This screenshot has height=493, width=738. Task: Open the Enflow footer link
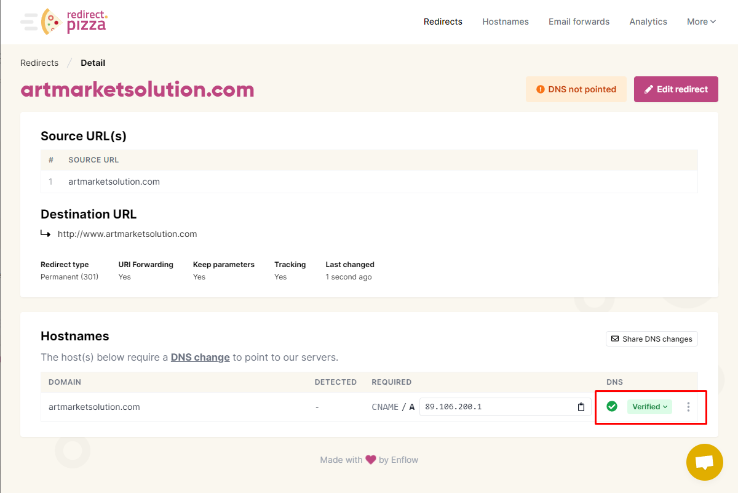[x=405, y=460]
